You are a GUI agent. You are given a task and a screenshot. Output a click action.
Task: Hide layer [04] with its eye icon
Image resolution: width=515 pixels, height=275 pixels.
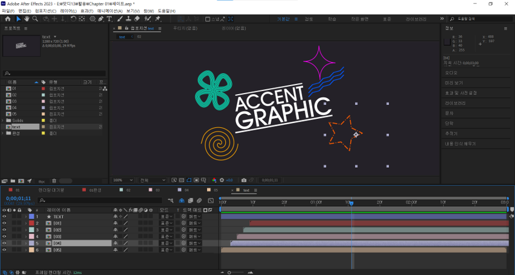pyautogui.click(x=4, y=243)
